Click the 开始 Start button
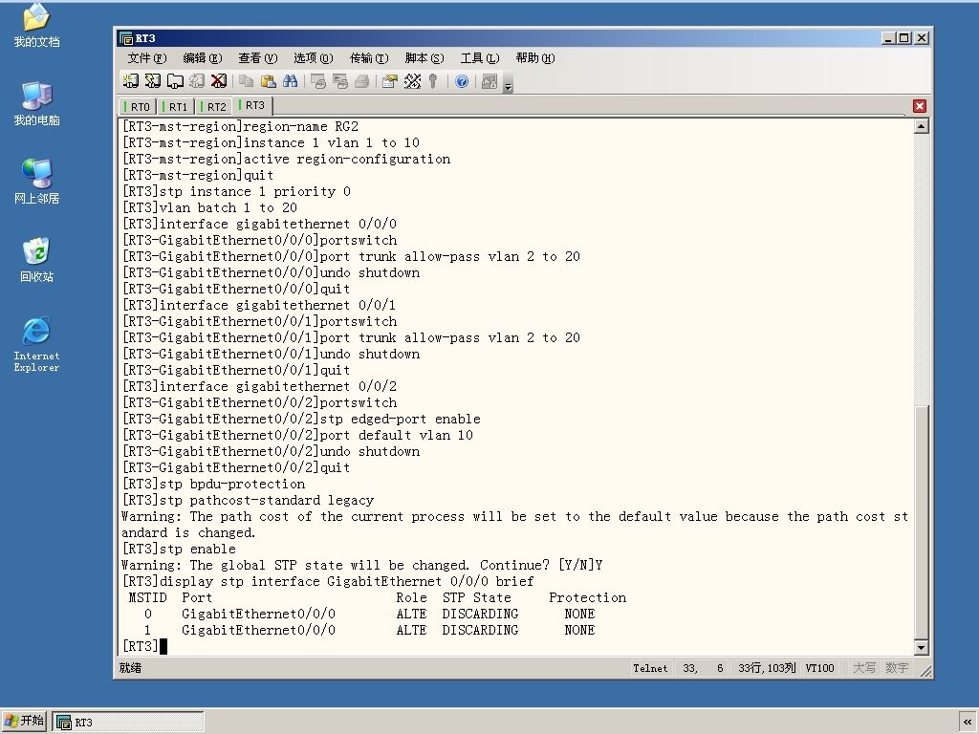The height and width of the screenshot is (734, 979). (x=24, y=721)
